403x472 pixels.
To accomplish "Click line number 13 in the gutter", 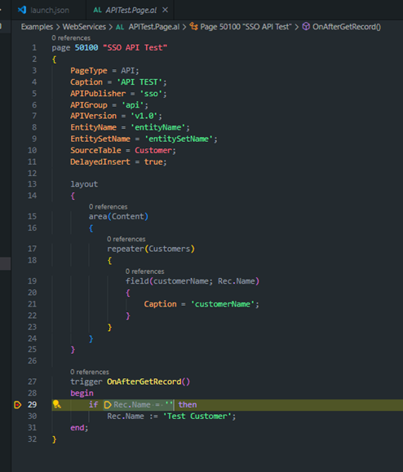I will (33, 184).
